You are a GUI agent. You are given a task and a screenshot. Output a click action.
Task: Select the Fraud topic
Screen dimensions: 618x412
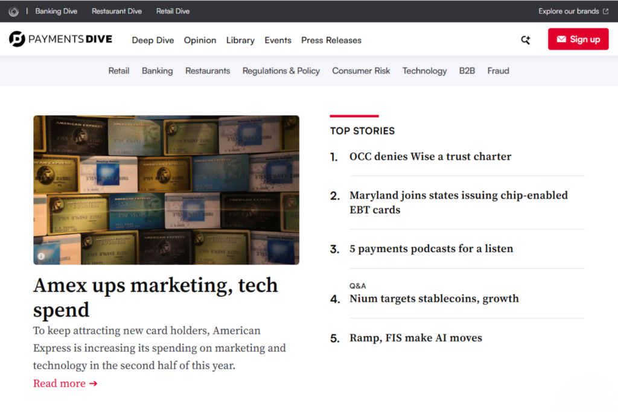498,71
